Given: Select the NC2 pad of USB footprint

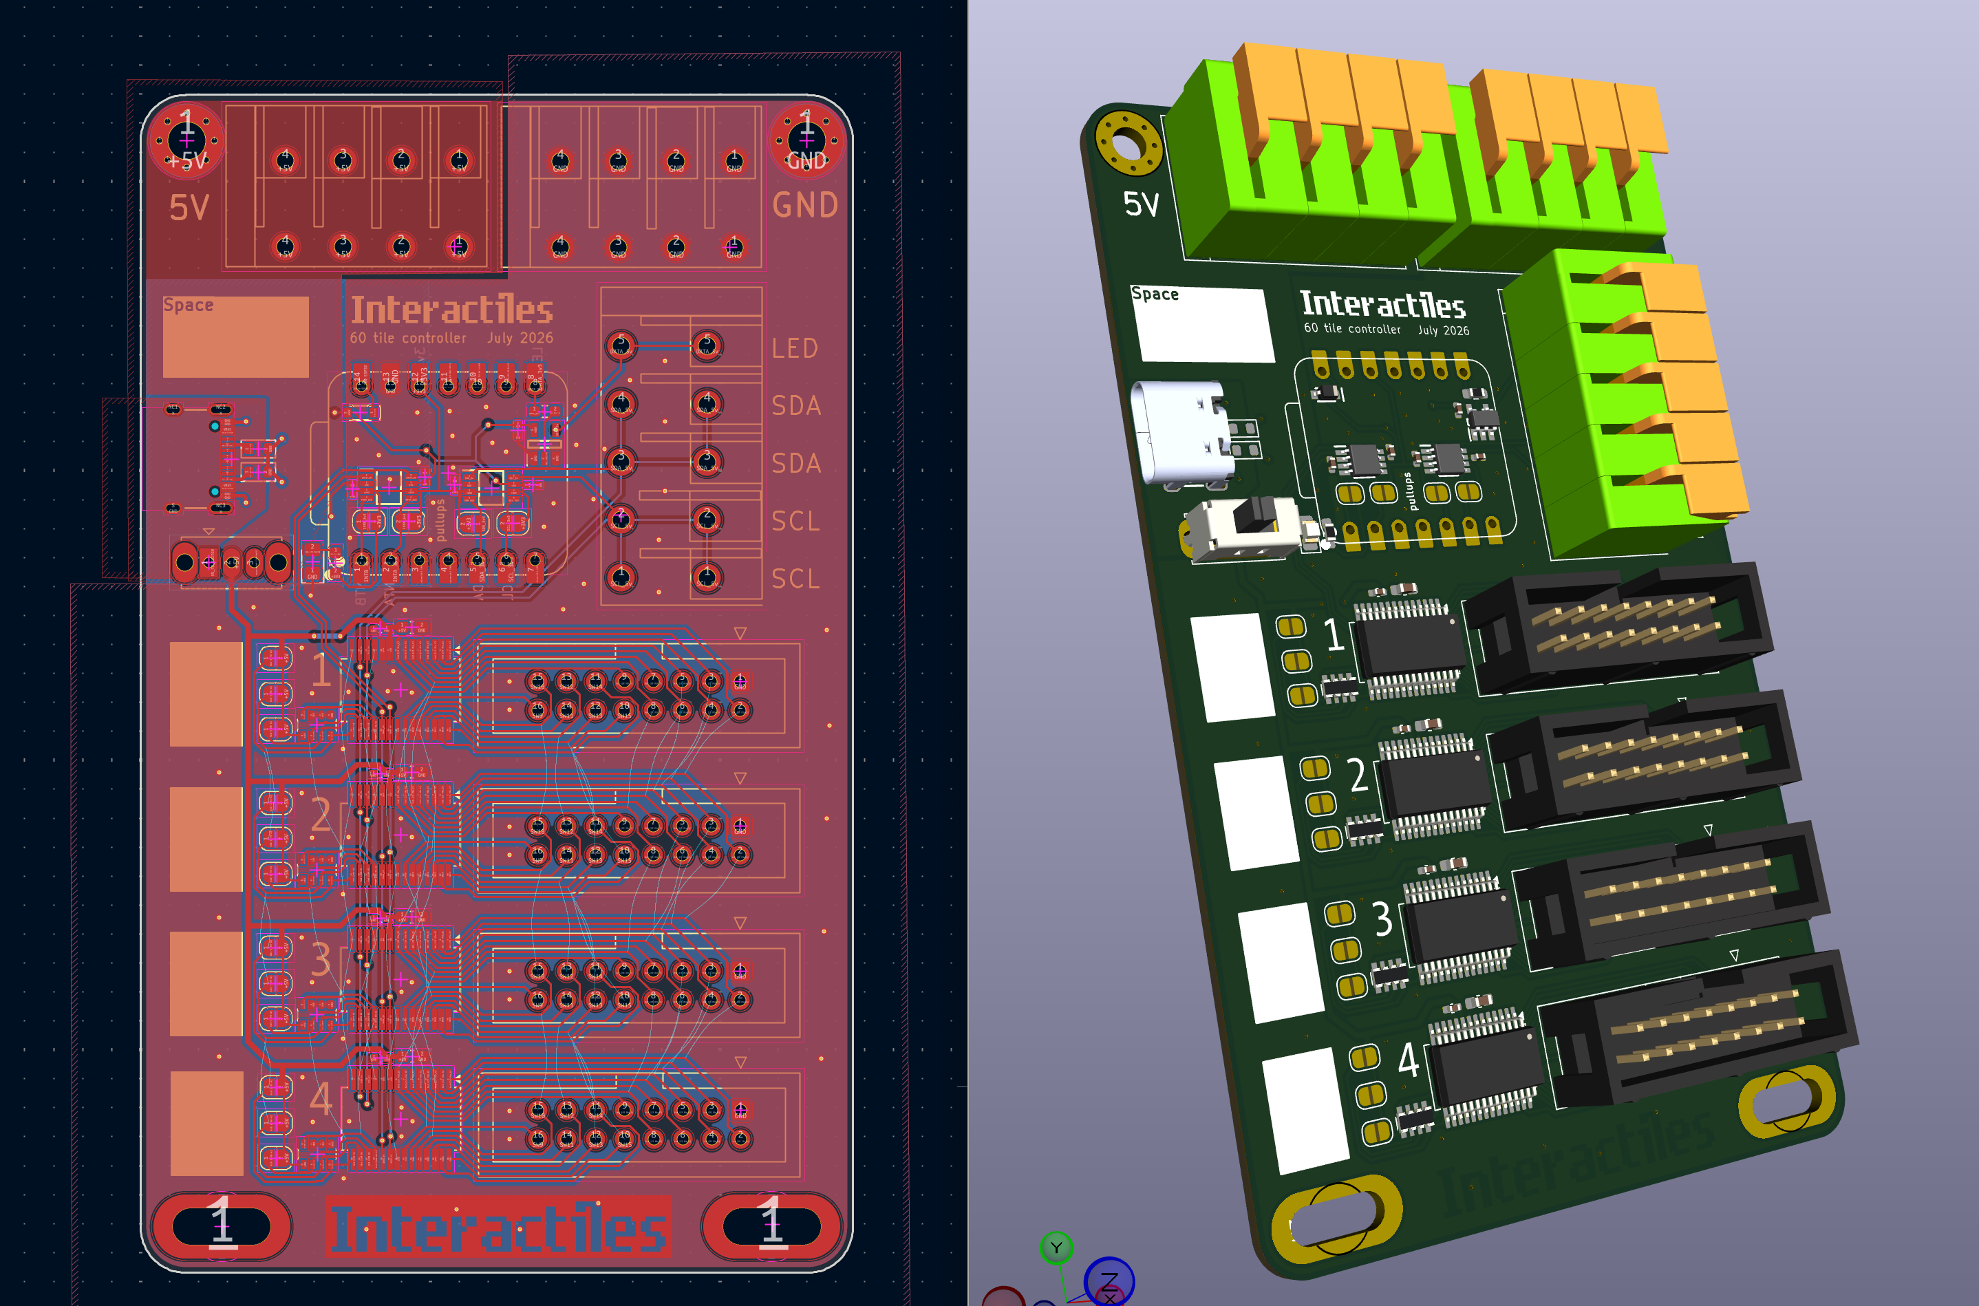Looking at the screenshot, I should 221,409.
